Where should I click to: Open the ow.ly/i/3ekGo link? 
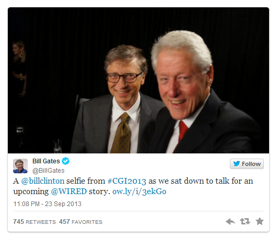(x=140, y=192)
